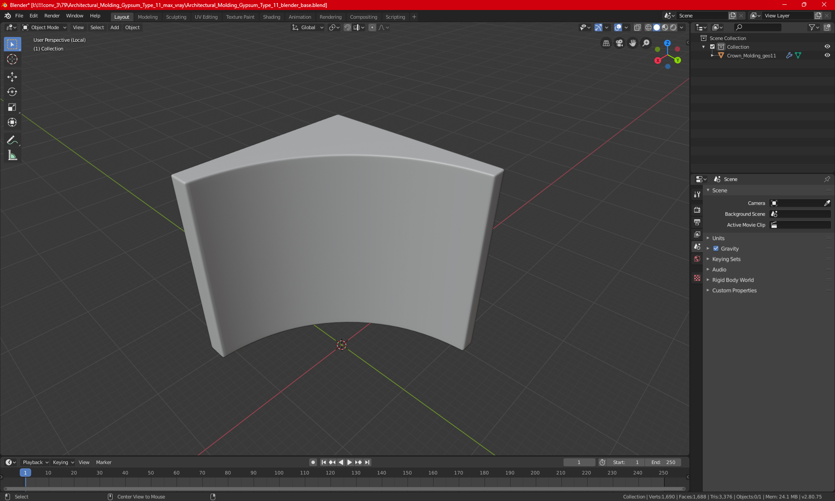
Task: Open the Render menu
Action: [x=52, y=16]
